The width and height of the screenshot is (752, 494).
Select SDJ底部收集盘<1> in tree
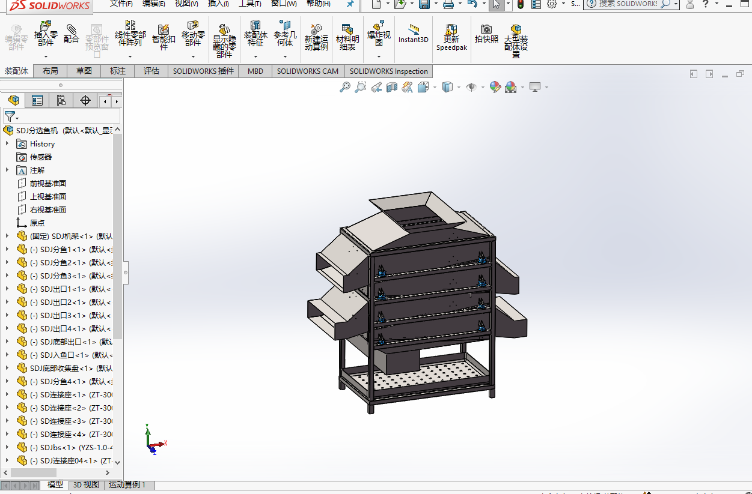(71, 368)
